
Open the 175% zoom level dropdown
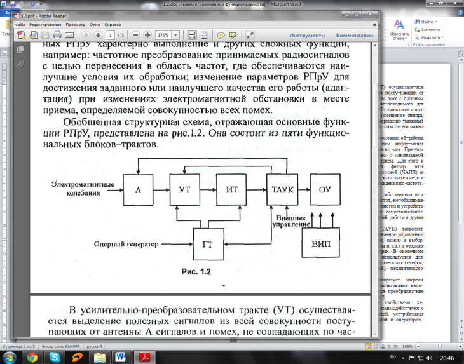tap(175, 35)
